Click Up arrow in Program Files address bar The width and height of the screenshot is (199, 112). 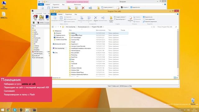(x=60, y=27)
